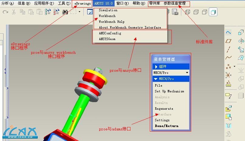Click the Assemble component icon

pos(229,108)
